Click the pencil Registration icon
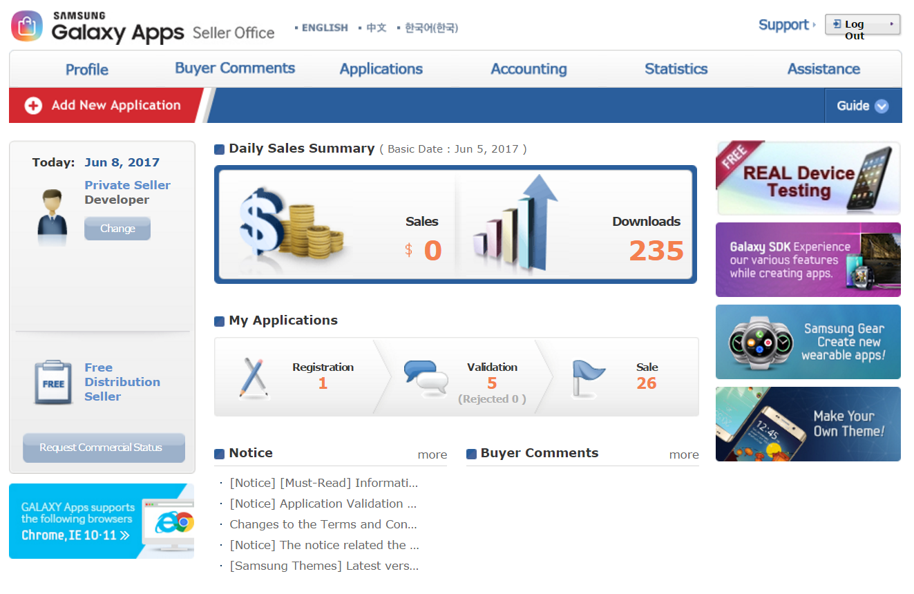914x594 pixels. click(x=253, y=378)
